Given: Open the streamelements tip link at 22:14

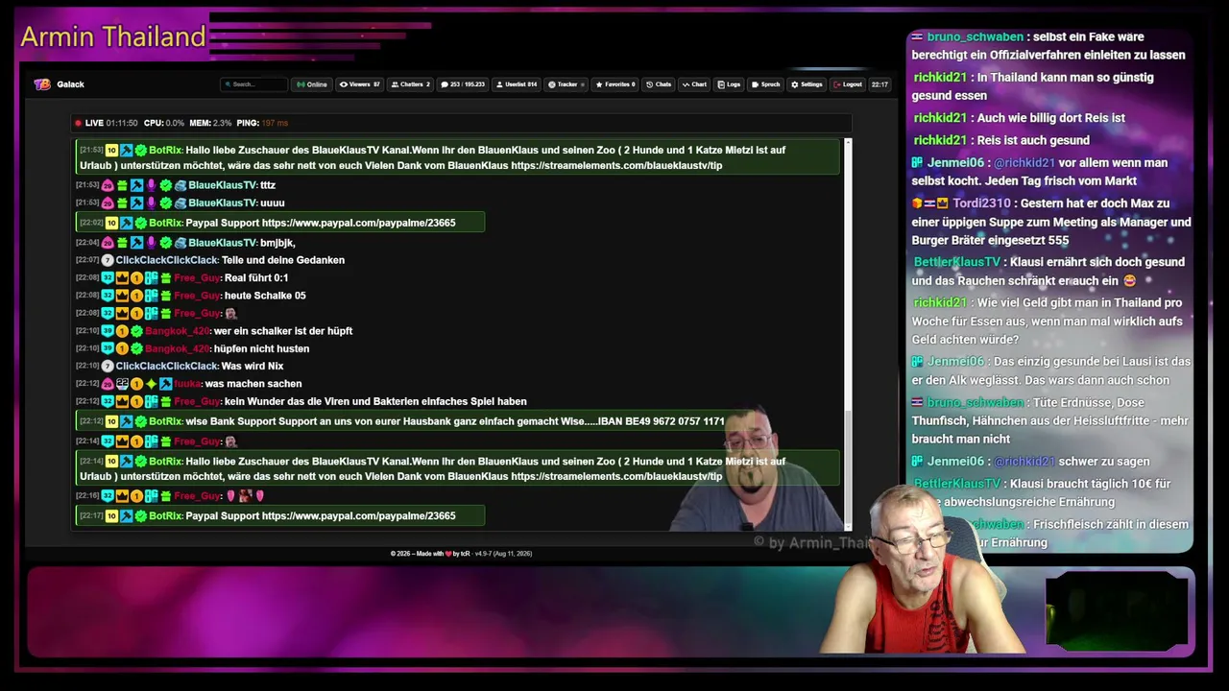Looking at the screenshot, I should (616, 476).
